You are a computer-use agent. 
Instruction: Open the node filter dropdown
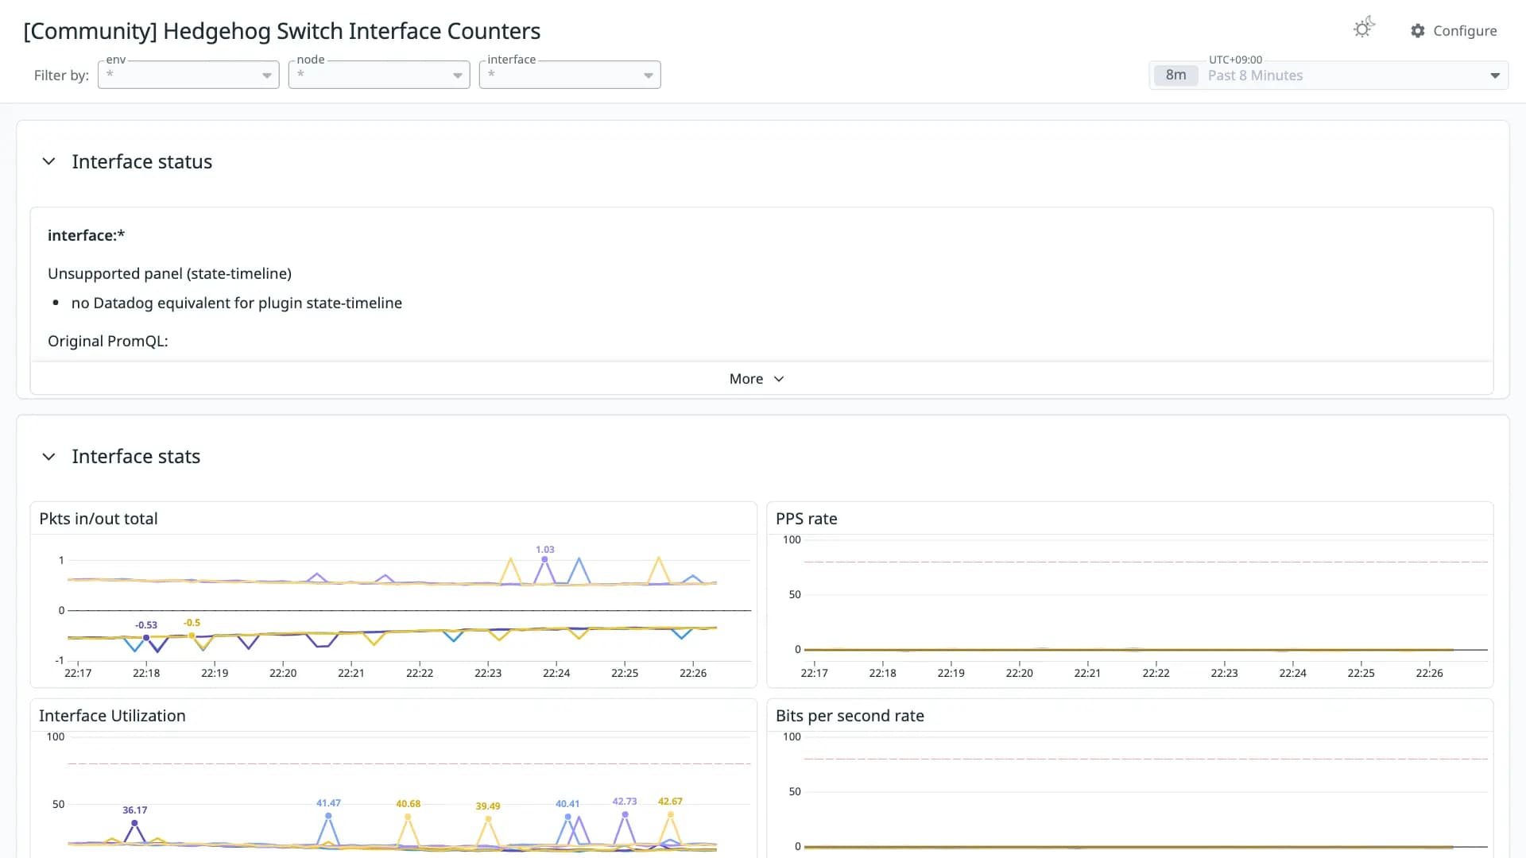click(379, 75)
